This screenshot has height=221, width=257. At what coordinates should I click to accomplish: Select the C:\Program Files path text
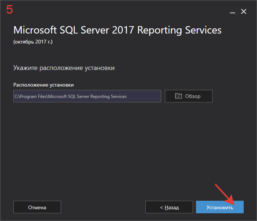(x=71, y=97)
